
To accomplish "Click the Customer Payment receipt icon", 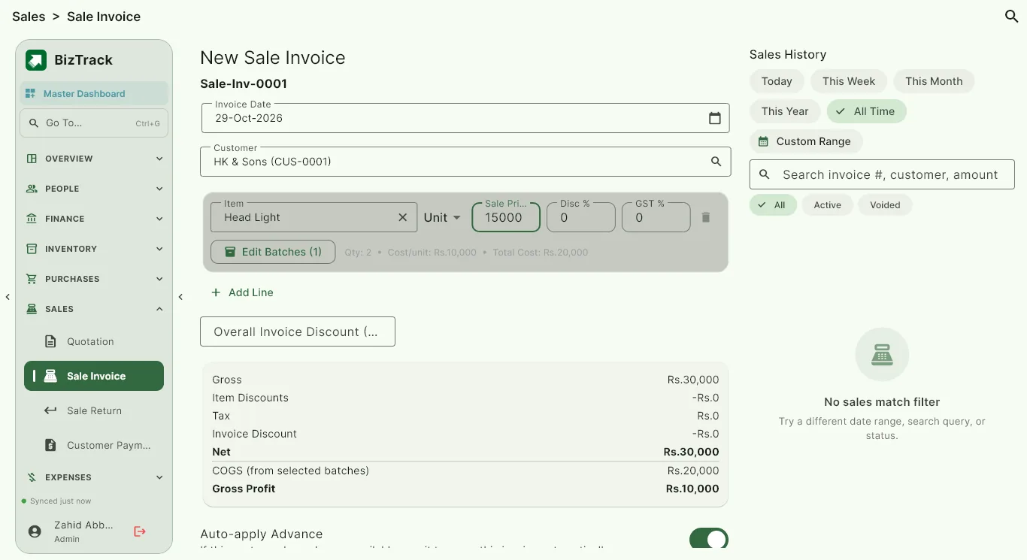I will point(50,445).
